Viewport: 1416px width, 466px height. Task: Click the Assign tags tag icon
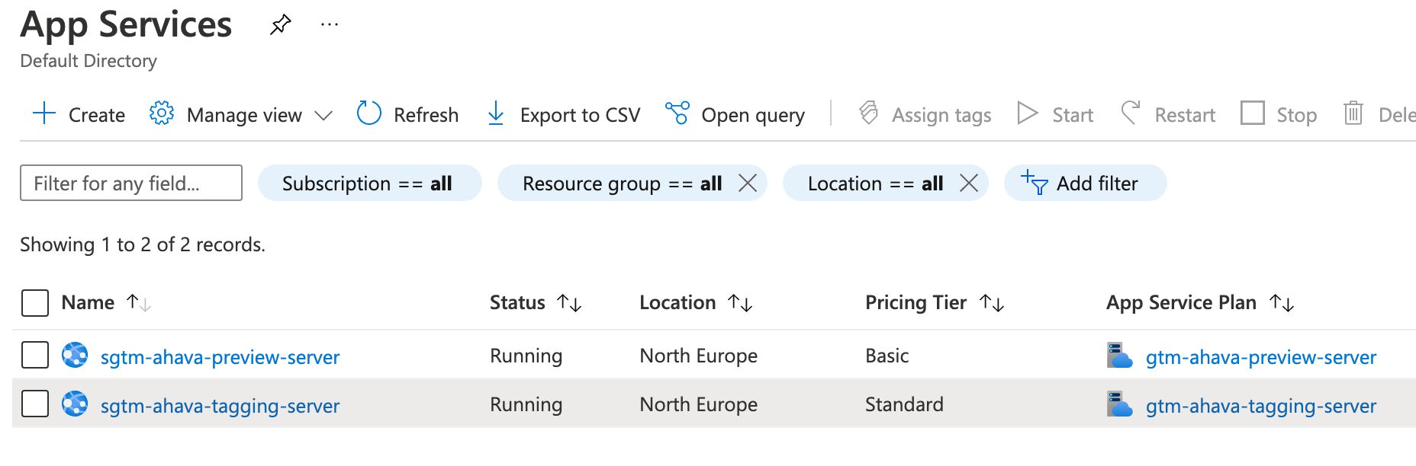point(868,113)
